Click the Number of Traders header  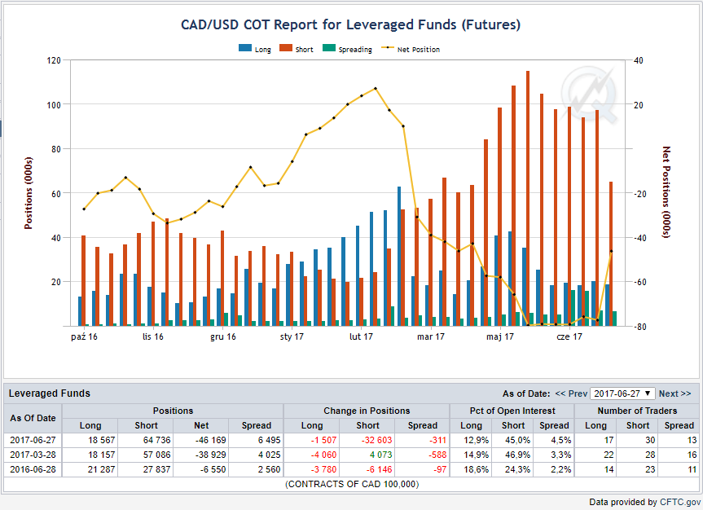point(637,411)
